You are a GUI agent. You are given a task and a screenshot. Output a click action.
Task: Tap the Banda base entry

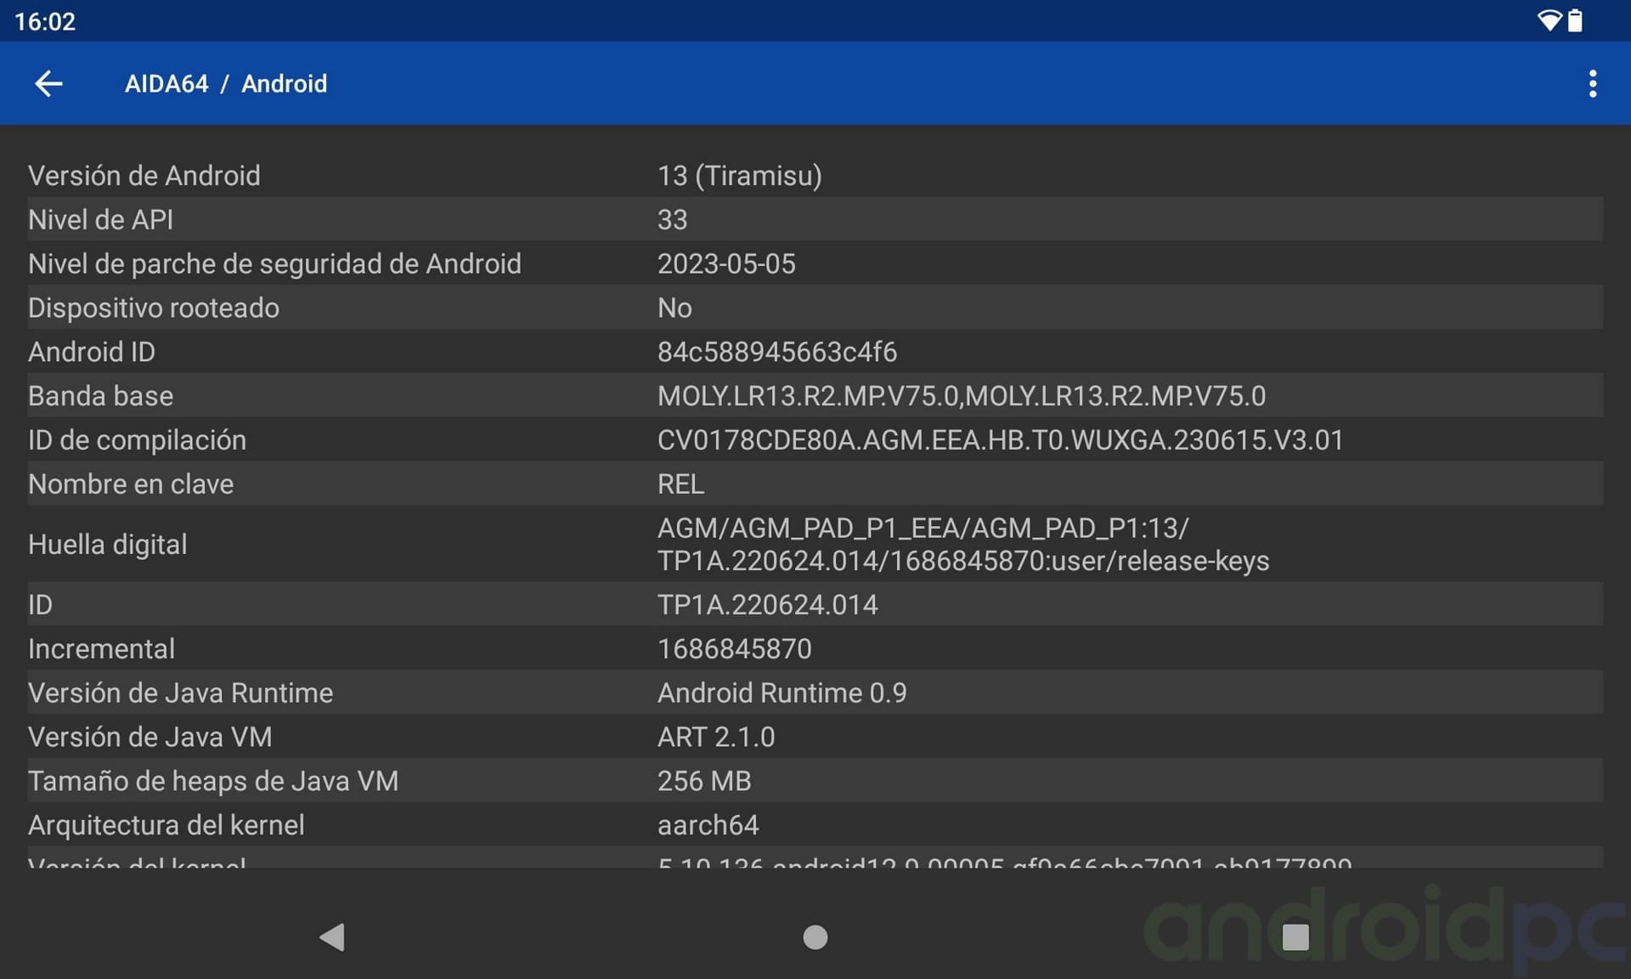click(340, 395)
